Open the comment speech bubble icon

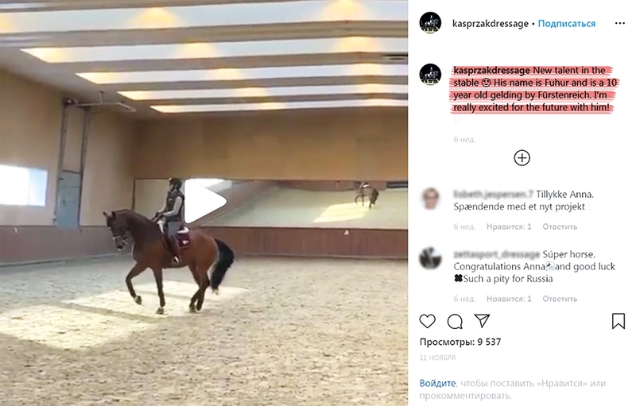(x=455, y=321)
